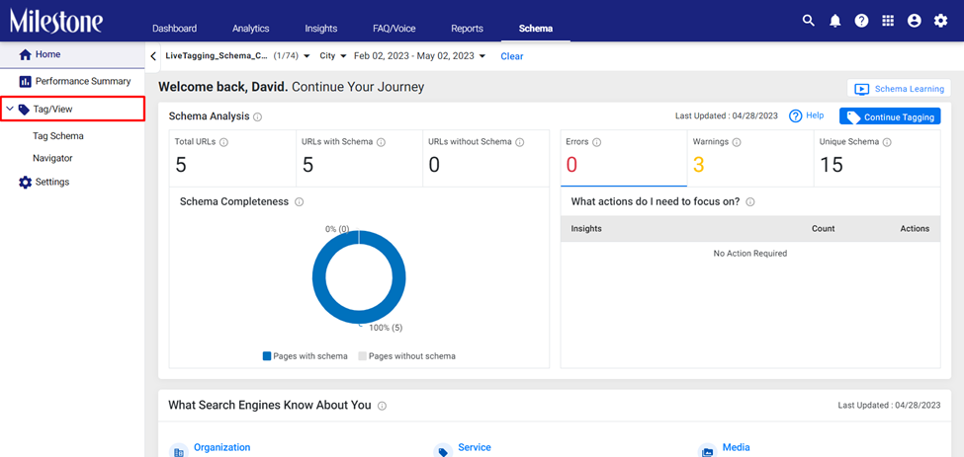Switch to the Analytics tab
The height and width of the screenshot is (457, 964).
pos(251,29)
